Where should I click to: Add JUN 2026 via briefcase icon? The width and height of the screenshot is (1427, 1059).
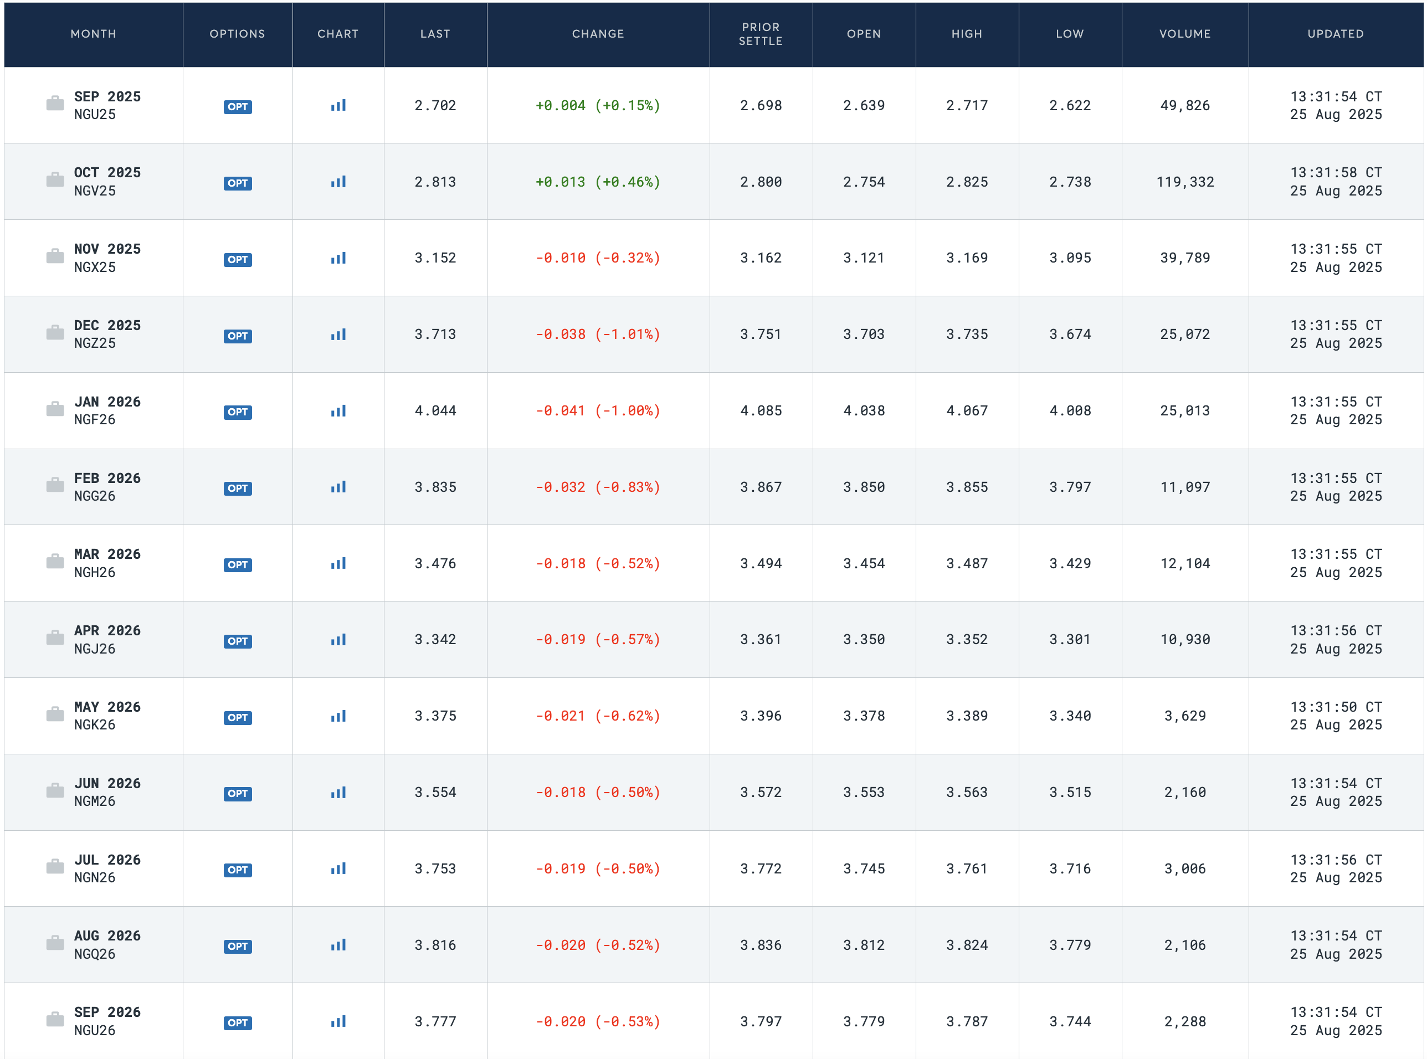[55, 791]
